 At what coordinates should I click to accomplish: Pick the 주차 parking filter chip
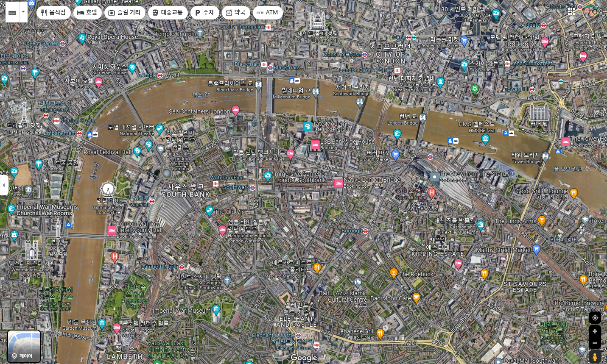coord(204,13)
